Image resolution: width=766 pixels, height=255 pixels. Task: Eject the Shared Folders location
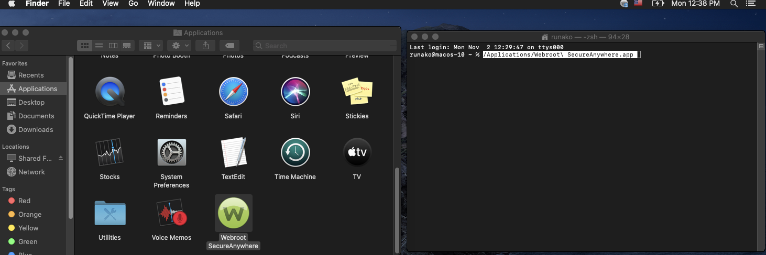click(x=60, y=158)
